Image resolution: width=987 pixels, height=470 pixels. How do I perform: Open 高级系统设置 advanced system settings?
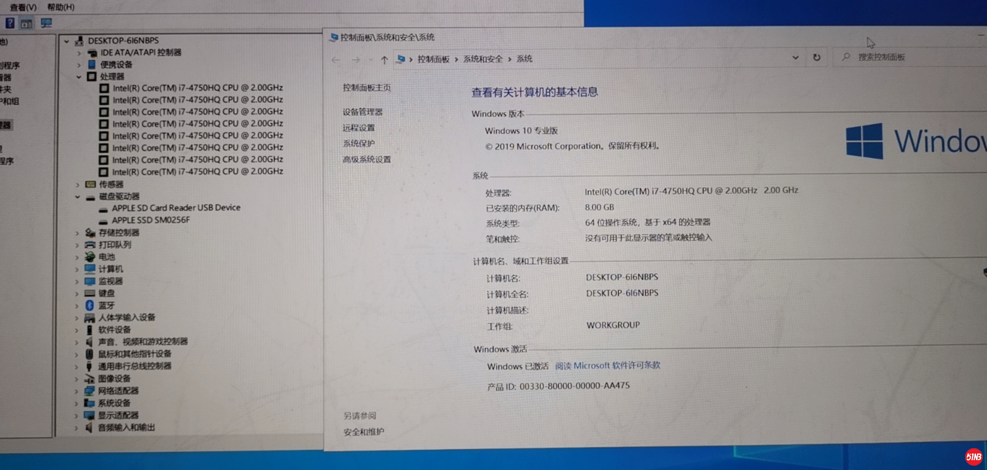coord(366,159)
